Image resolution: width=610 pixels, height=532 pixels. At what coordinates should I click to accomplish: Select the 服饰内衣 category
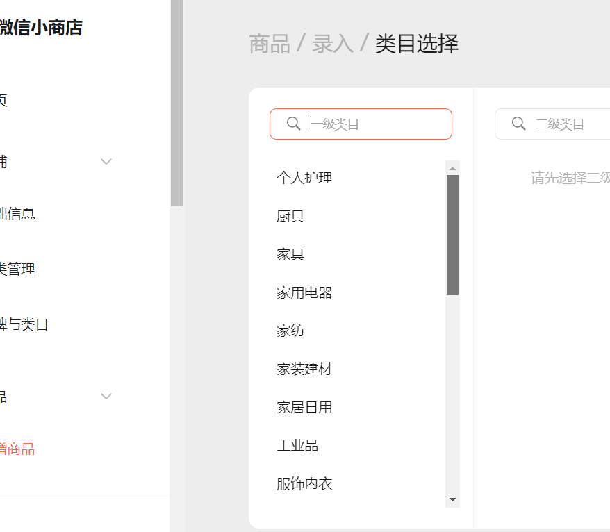304,483
